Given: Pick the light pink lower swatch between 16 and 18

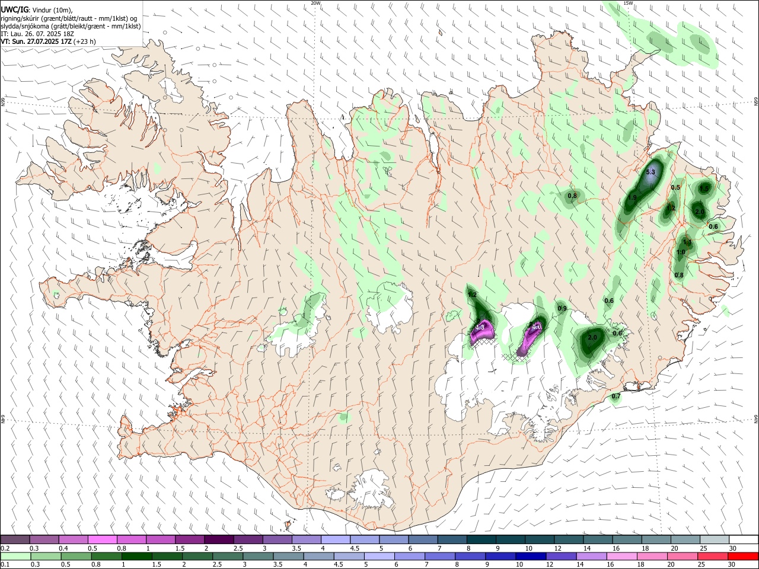Looking at the screenshot, I should (621, 556).
